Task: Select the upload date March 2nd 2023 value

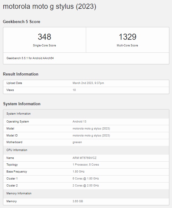Action: click(88, 83)
